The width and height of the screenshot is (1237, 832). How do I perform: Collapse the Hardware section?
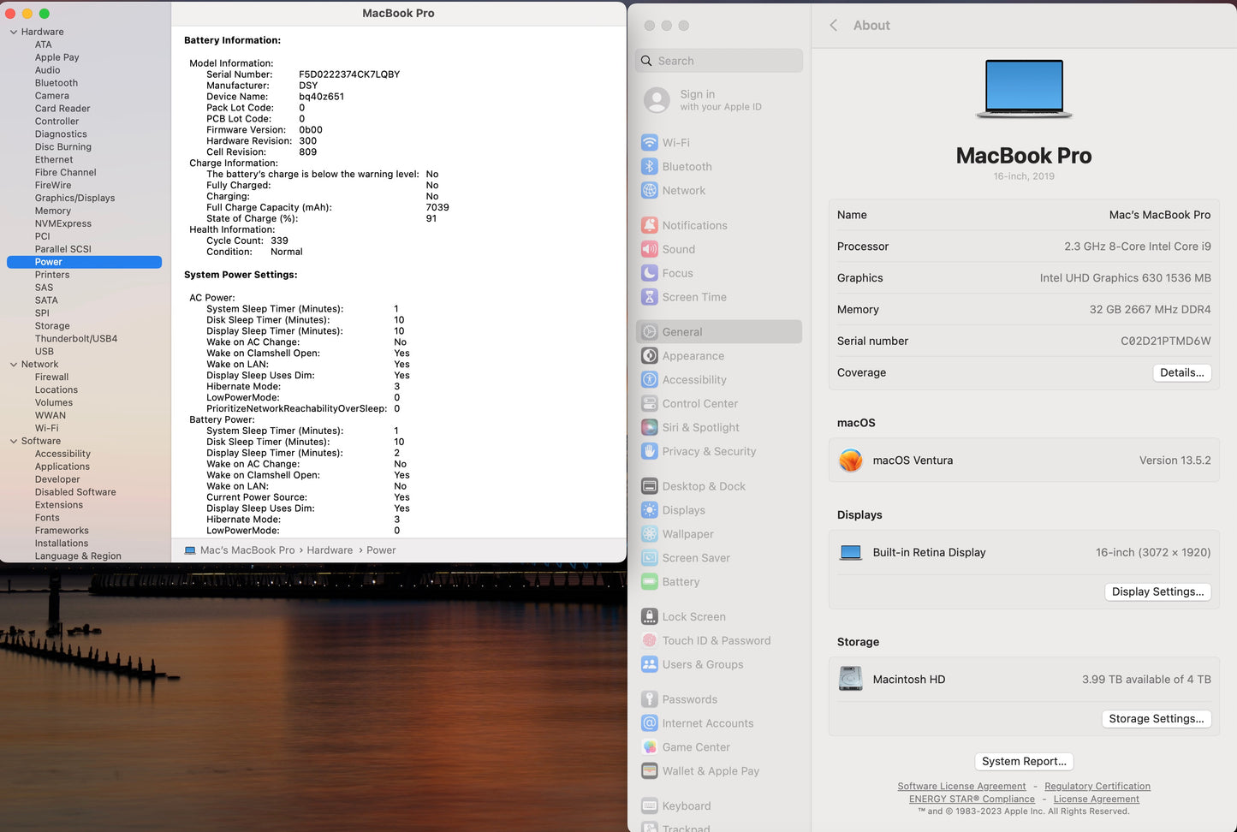click(x=14, y=31)
